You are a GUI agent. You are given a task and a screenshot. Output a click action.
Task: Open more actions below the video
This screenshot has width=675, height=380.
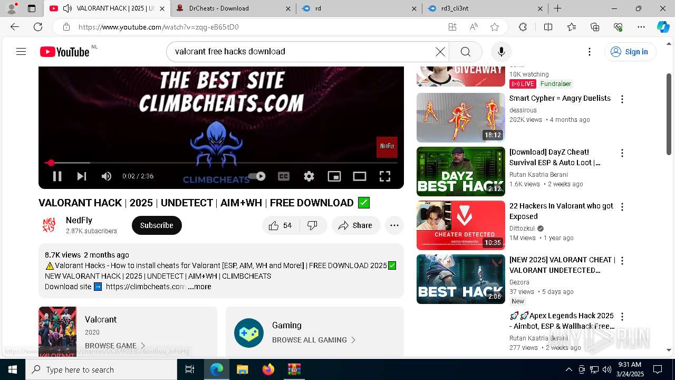pyautogui.click(x=394, y=225)
